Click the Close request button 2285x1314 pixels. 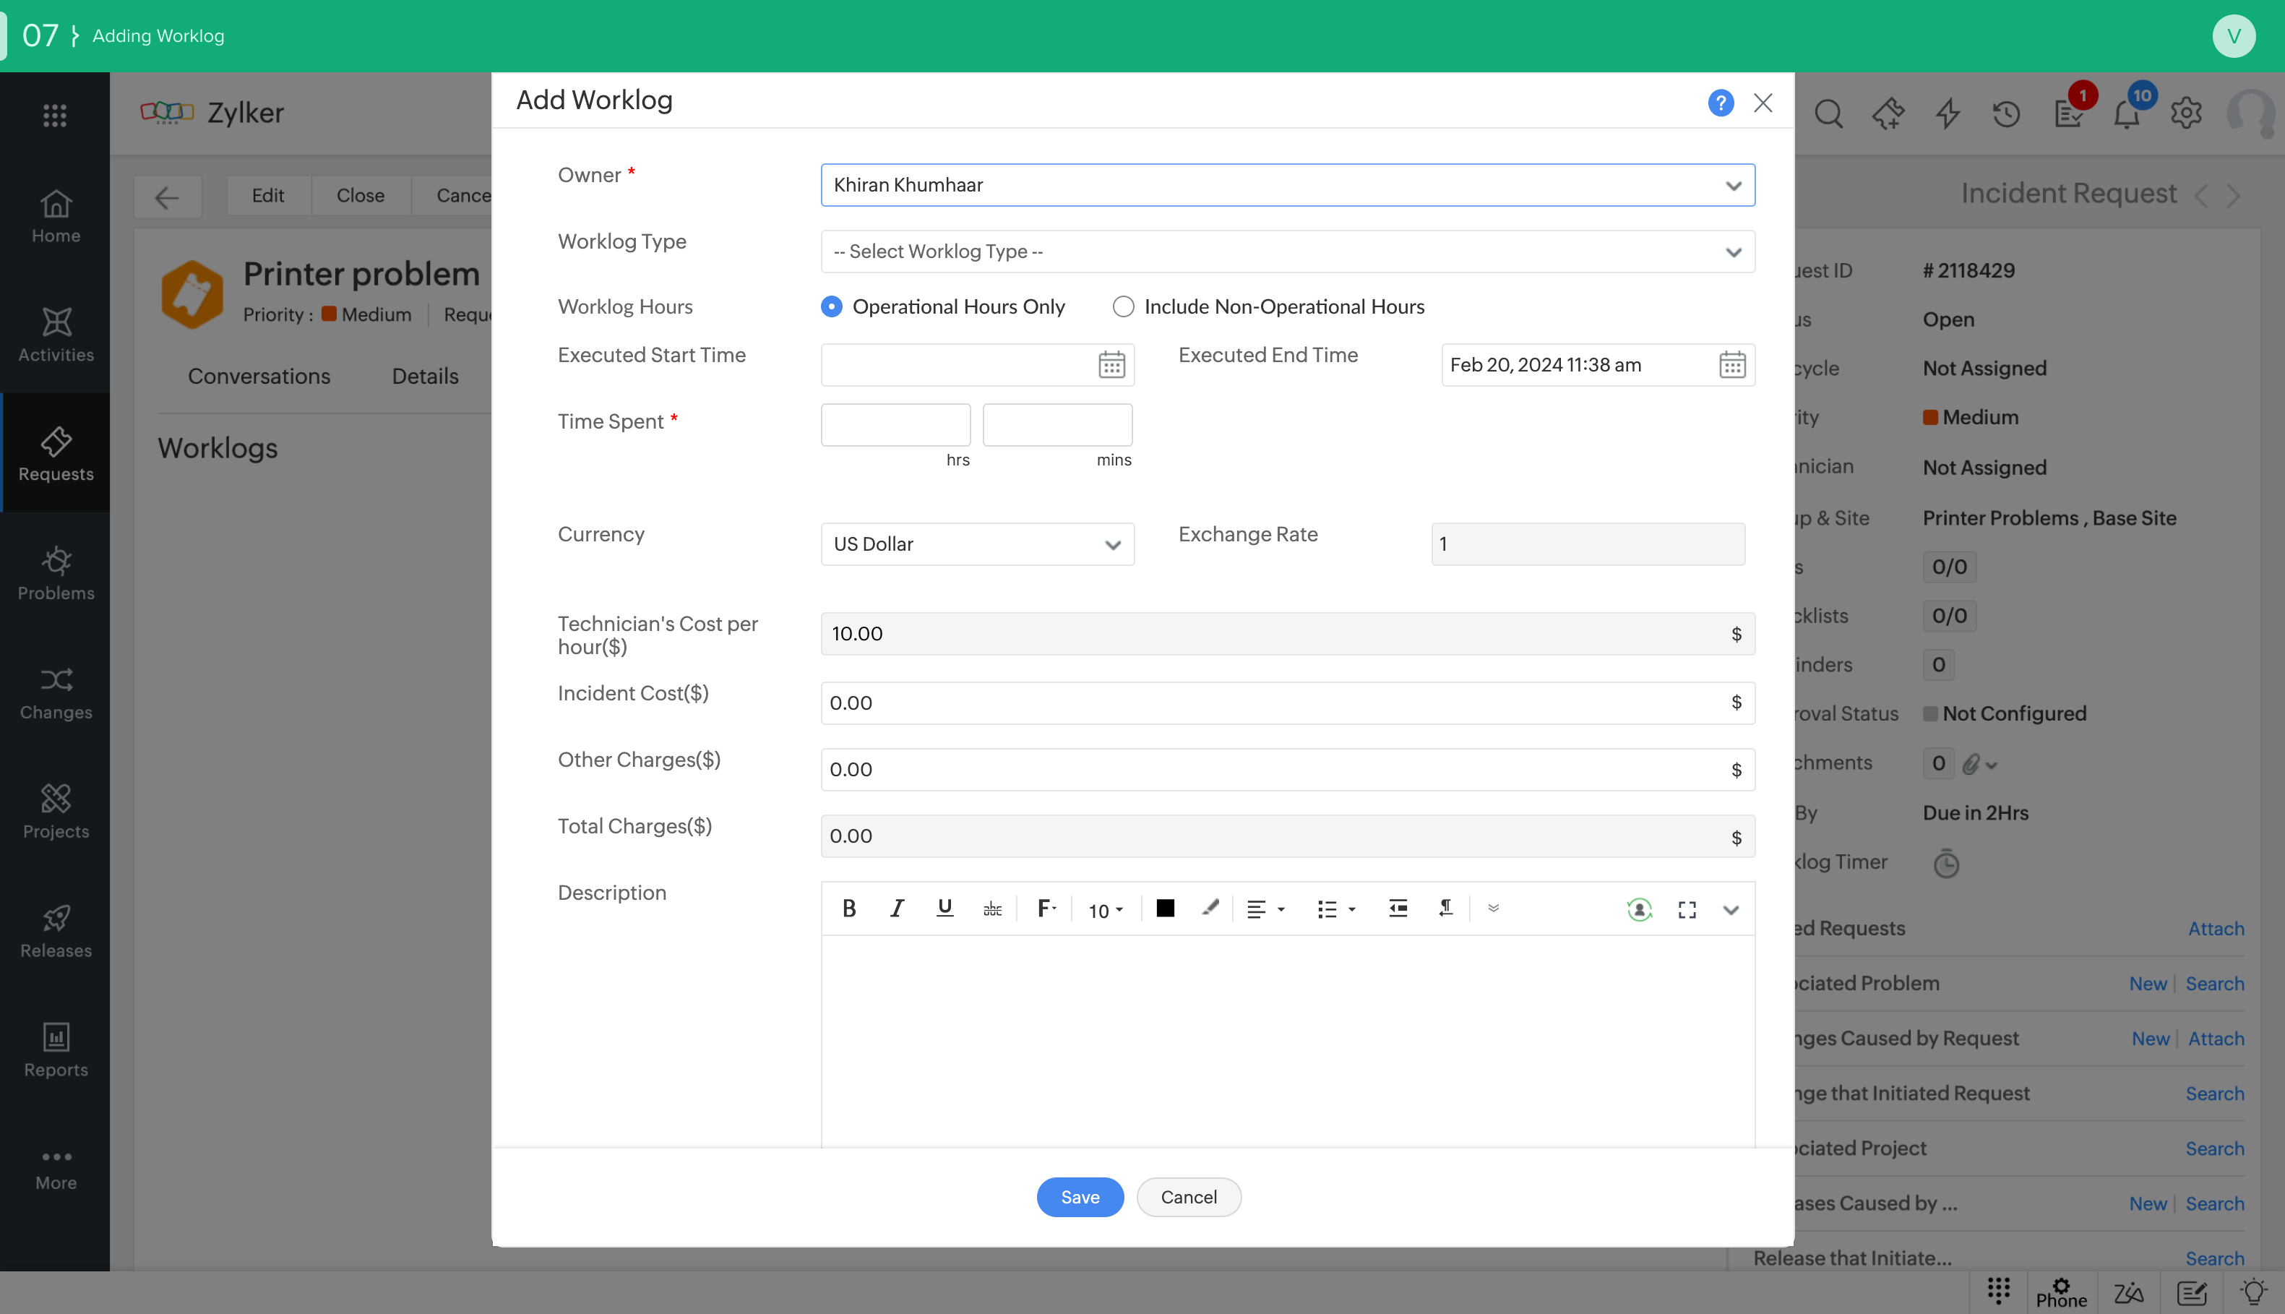click(360, 196)
